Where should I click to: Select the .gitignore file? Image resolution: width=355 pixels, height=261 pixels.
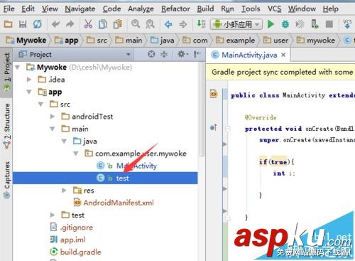(77, 228)
